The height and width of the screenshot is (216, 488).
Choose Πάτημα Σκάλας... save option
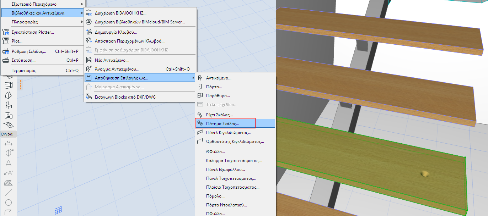coord(235,124)
